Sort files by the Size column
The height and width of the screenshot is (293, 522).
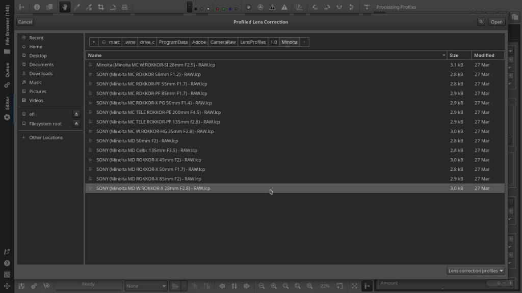pyautogui.click(x=459, y=55)
